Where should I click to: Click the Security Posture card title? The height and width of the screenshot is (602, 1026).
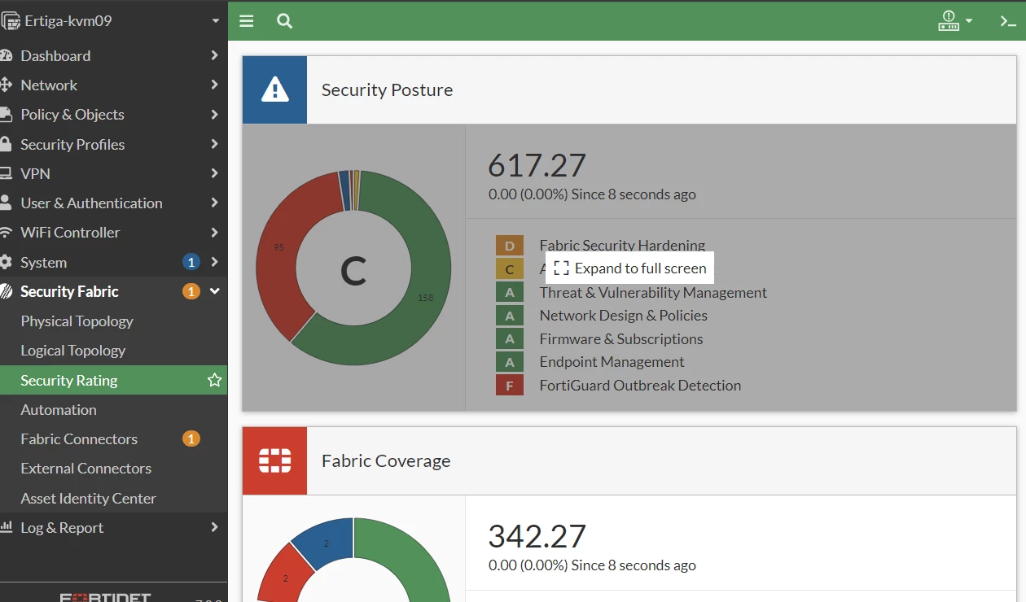(x=387, y=89)
